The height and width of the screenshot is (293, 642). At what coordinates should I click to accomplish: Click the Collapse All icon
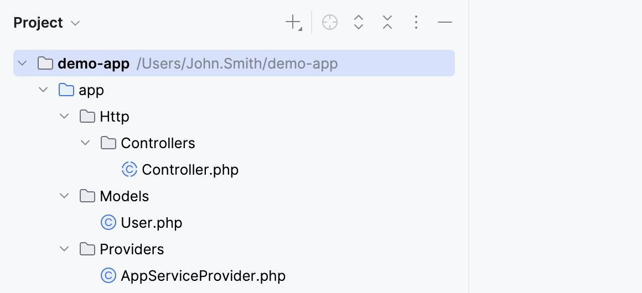click(x=387, y=23)
